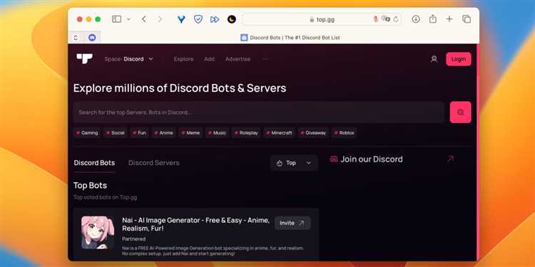Select the Social tag

(115, 133)
